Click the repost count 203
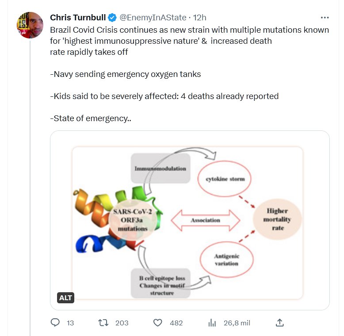The width and height of the screenshot is (344, 336). pos(122,323)
